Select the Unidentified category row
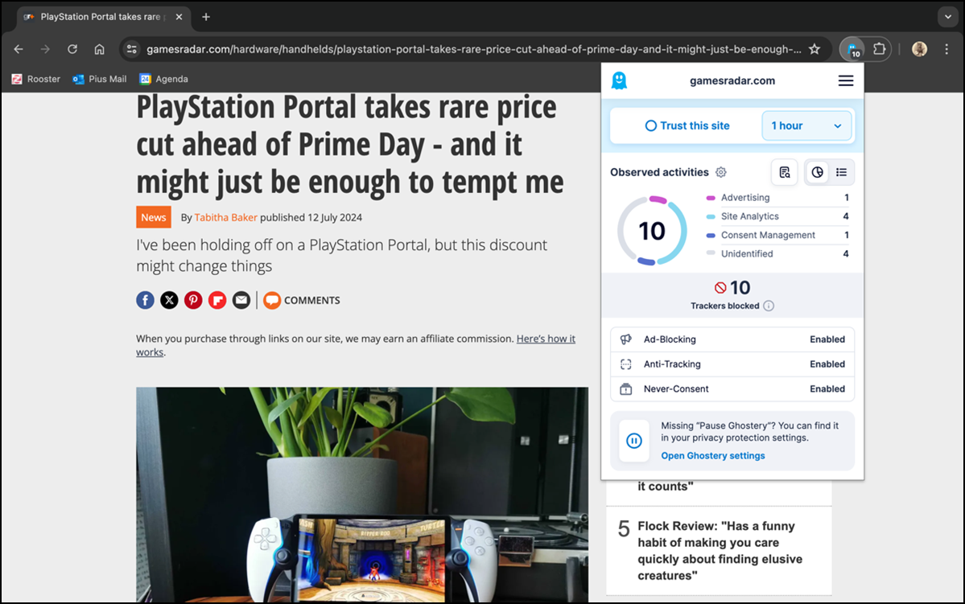Viewport: 965px width, 604px height. coord(778,253)
